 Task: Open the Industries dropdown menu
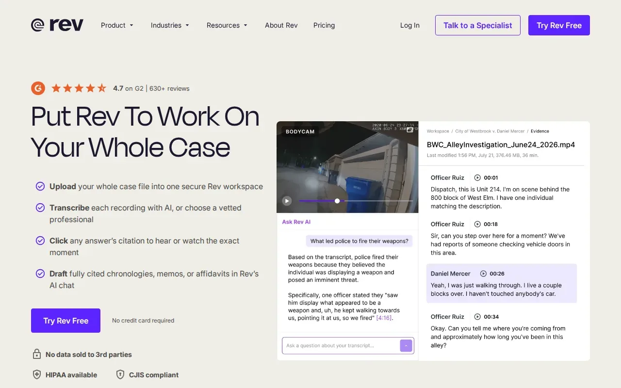[170, 25]
